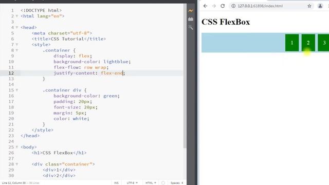This screenshot has height=185, width=329.
Task: Click the closing </head> tag on line 23
Action: pyautogui.click(x=30, y=136)
